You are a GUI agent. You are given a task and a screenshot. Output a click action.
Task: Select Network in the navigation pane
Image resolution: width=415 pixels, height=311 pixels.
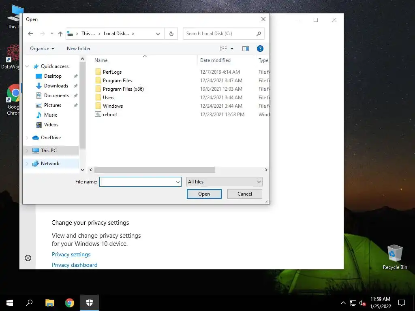click(50, 164)
